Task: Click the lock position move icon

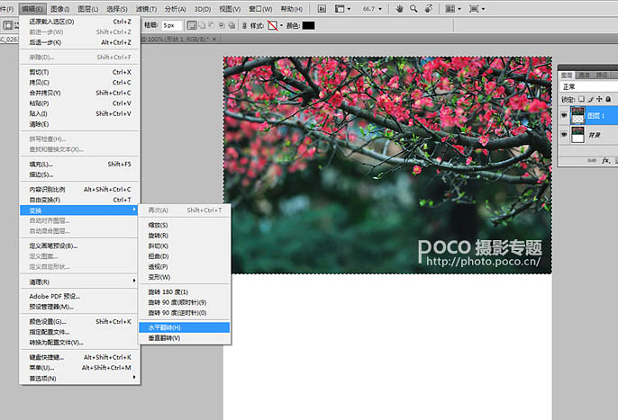Action: coord(601,99)
